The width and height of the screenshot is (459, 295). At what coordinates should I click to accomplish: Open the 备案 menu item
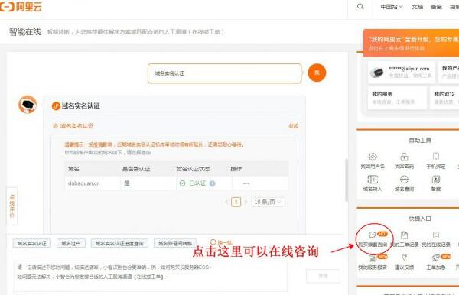coord(436,7)
